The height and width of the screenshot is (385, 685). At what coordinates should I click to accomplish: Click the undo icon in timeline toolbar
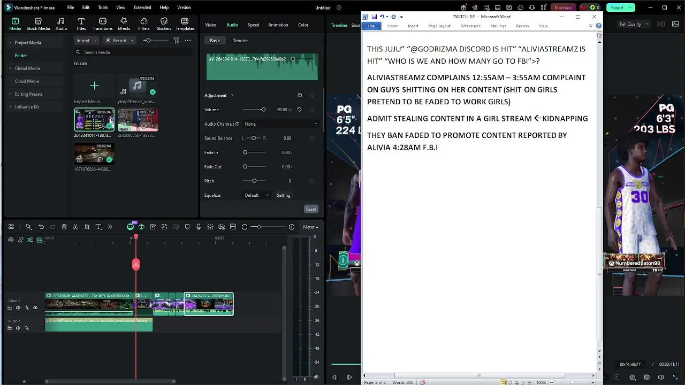41,227
